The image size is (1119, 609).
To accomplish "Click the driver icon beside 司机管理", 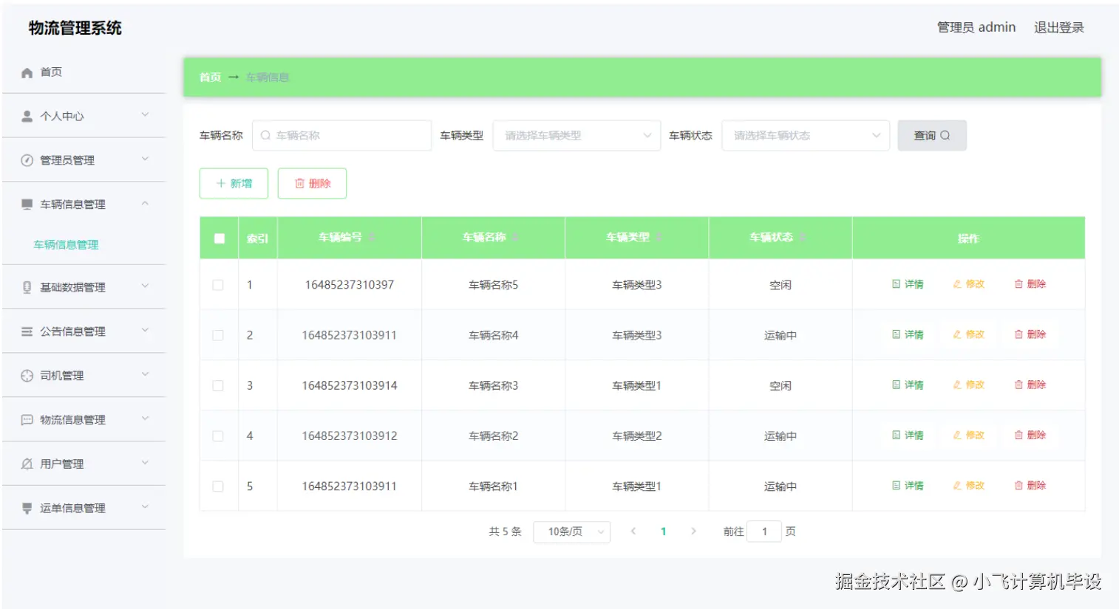I will point(26,375).
